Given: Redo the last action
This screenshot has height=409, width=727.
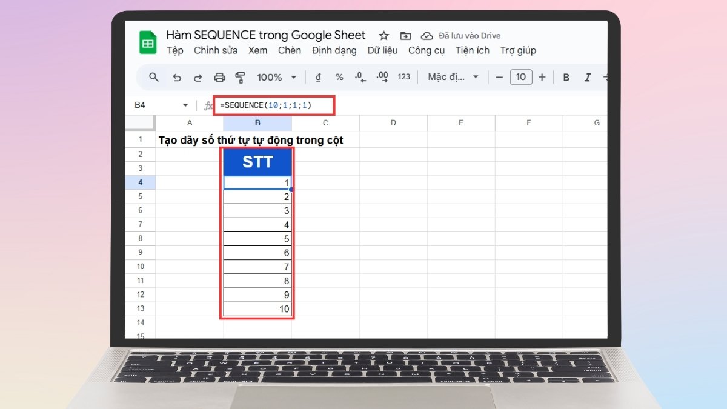Looking at the screenshot, I should click(x=198, y=77).
